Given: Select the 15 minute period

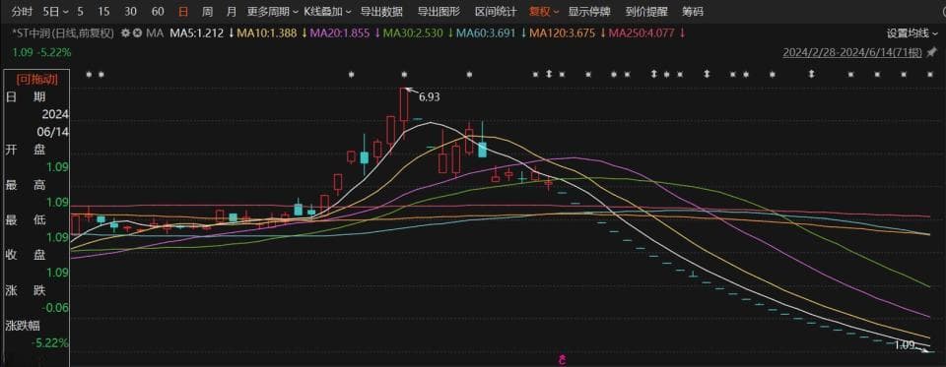Looking at the screenshot, I should pos(103,12).
